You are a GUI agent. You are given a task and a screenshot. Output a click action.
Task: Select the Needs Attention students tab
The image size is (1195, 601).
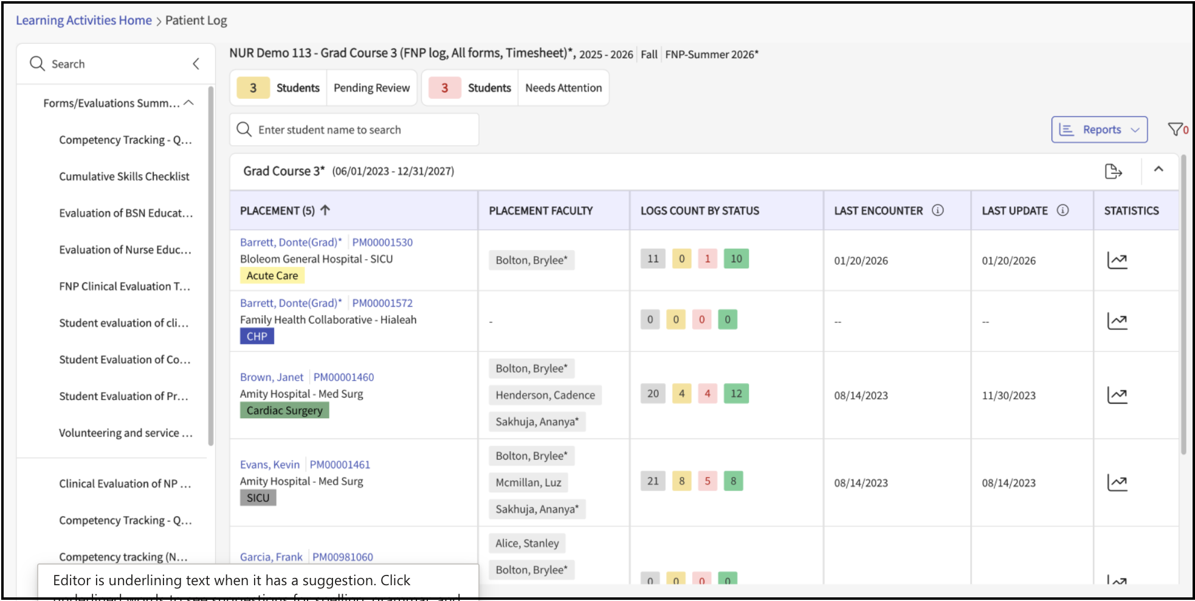(x=563, y=88)
